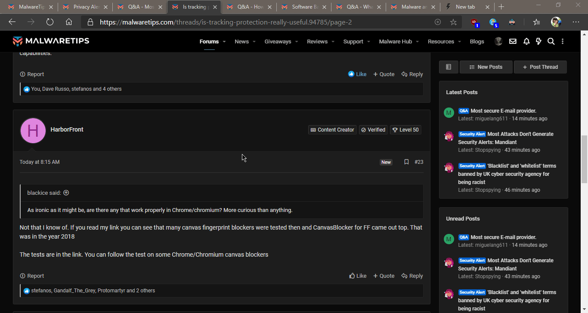The width and height of the screenshot is (588, 313).
Task: Open the HarborFront username link
Action: pos(67,129)
